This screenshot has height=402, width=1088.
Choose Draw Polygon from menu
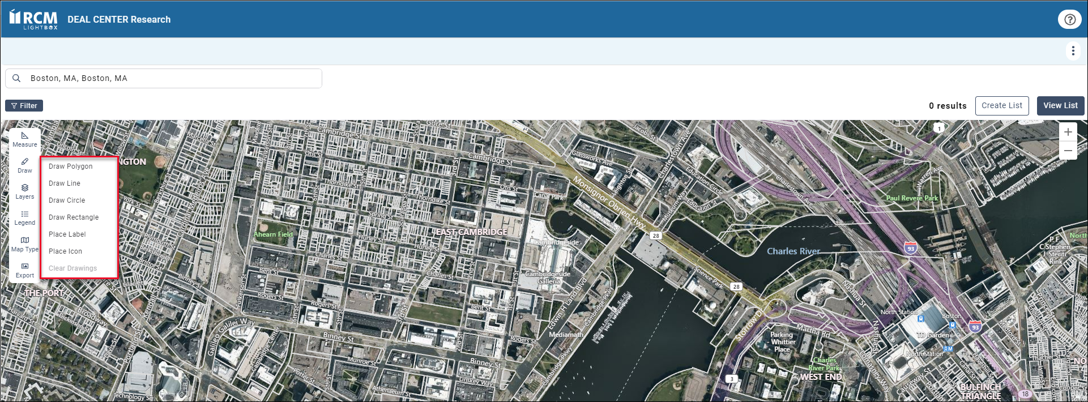tap(71, 166)
